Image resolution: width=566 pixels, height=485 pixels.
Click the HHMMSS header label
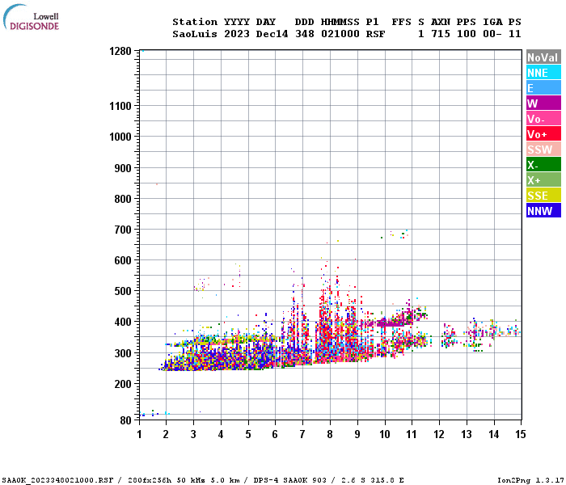point(340,22)
